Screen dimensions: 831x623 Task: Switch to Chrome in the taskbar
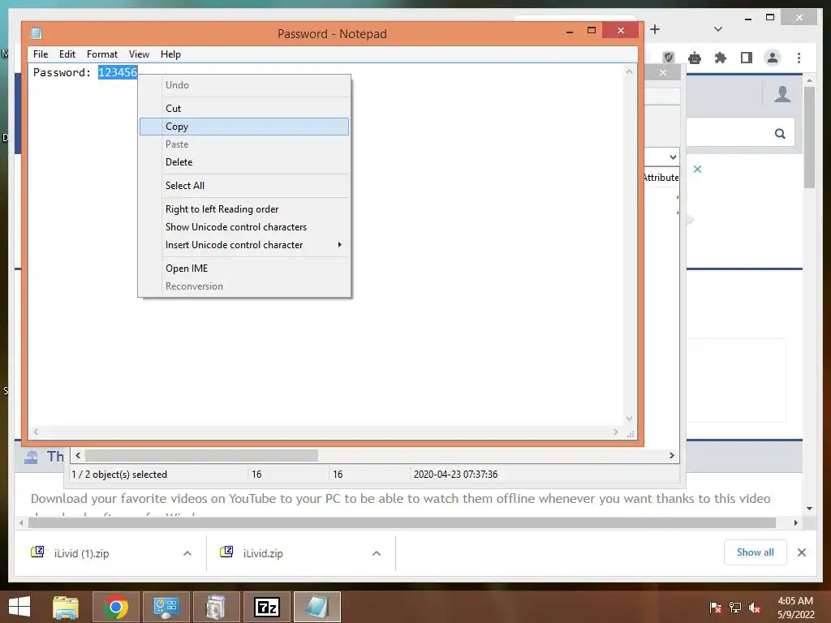click(115, 607)
